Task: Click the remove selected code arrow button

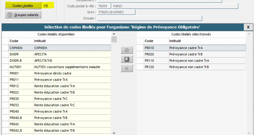Action: tap(127, 59)
